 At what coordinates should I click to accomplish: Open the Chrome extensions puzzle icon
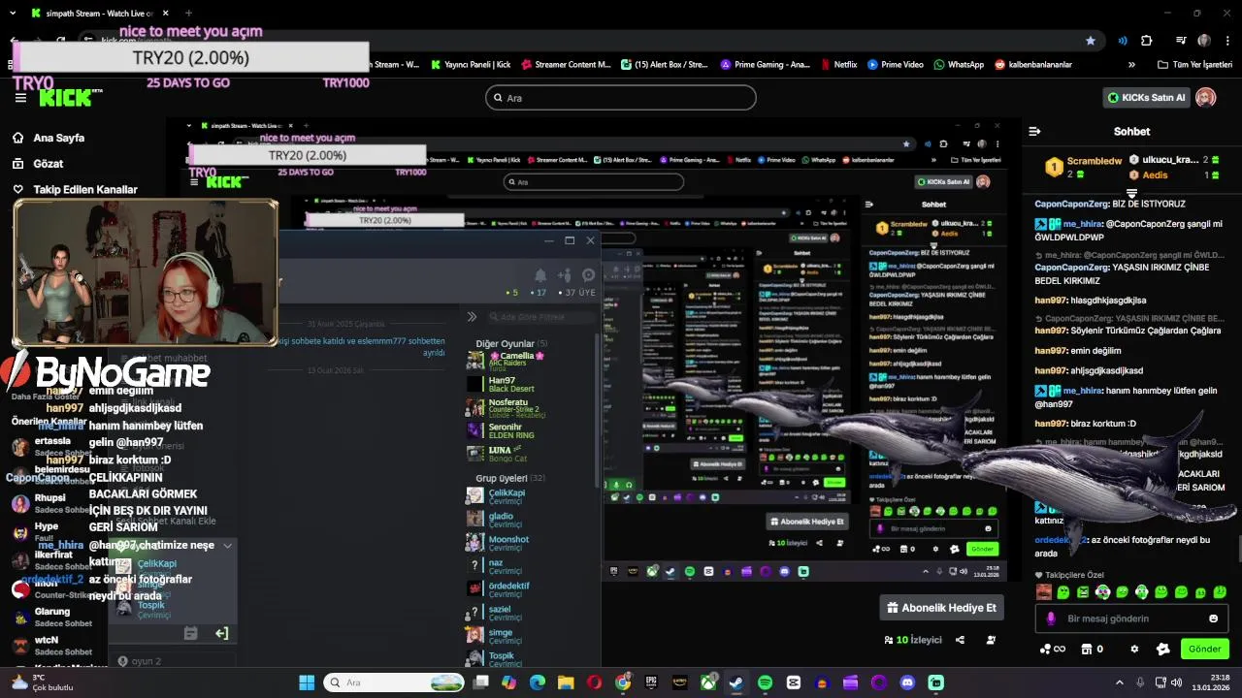click(x=1147, y=41)
